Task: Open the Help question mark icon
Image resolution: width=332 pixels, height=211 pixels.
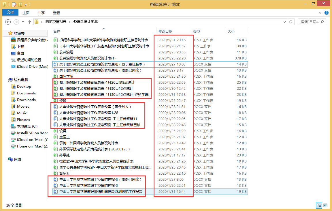Action: tap(327, 13)
